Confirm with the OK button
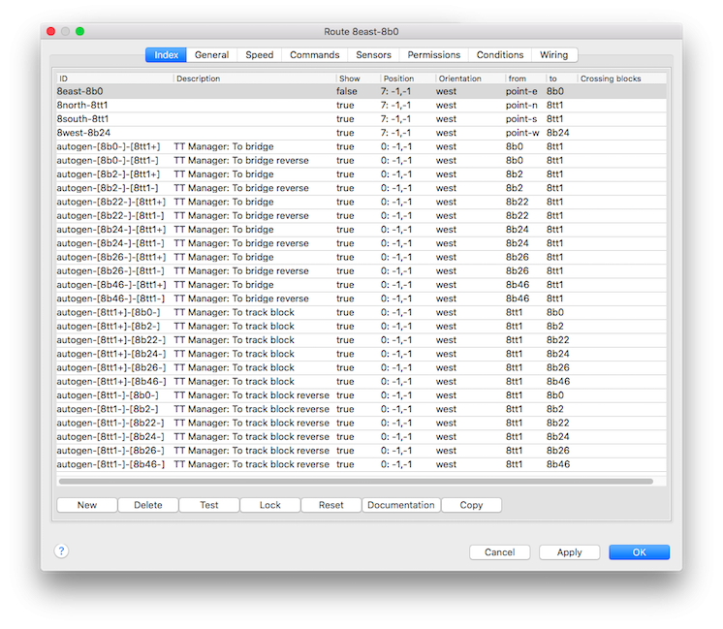The image size is (723, 629). [x=639, y=552]
